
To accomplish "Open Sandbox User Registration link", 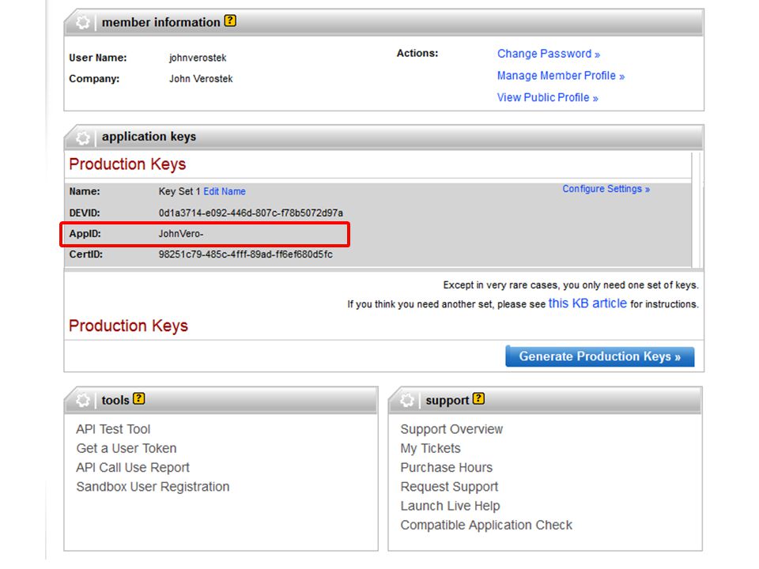I will pyautogui.click(x=153, y=487).
